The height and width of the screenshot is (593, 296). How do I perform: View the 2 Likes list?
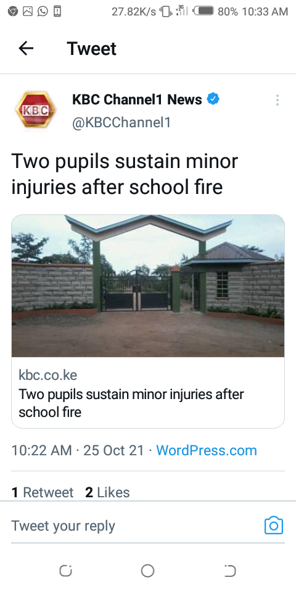(107, 492)
